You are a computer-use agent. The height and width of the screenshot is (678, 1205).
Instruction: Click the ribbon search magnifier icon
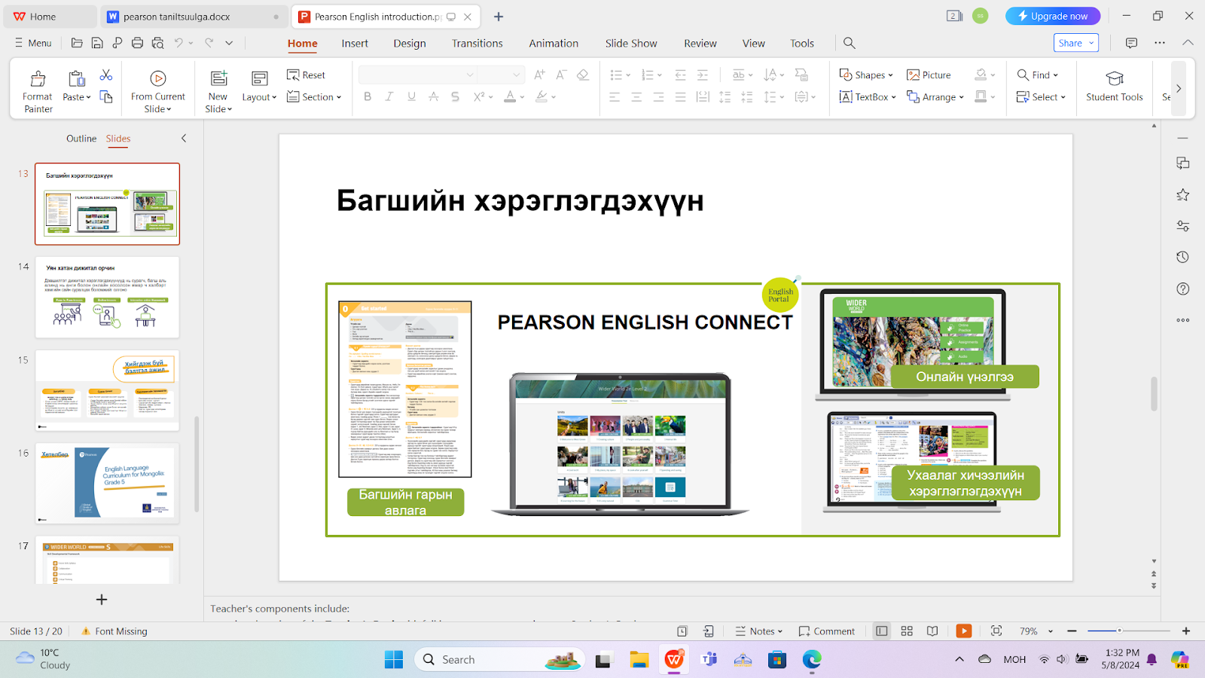pos(850,43)
